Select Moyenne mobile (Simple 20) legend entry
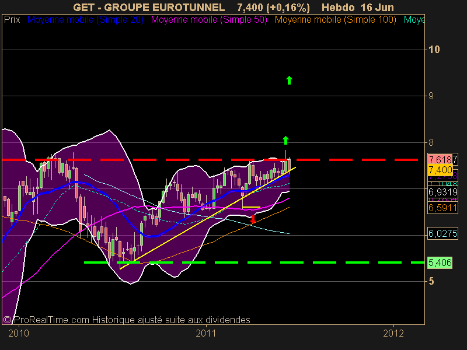Screen dimensions: 467x350 85,20
